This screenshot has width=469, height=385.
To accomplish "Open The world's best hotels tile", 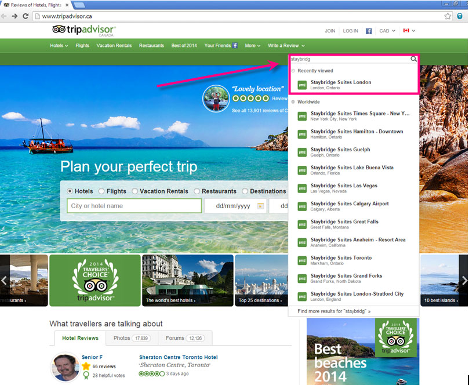I will (x=187, y=280).
